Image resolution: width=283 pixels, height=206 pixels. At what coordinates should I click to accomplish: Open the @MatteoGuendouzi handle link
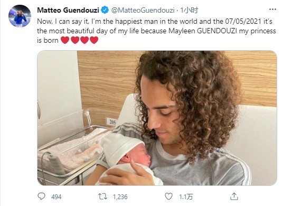point(143,10)
